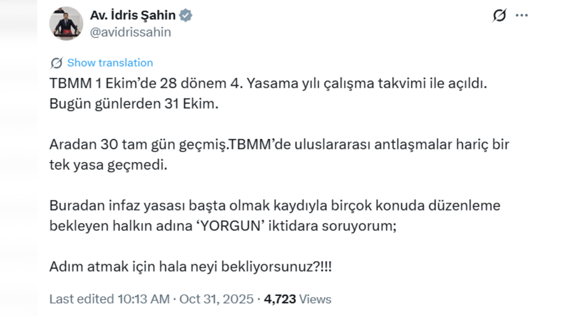Click the line Bugün günlerden 31 Ekim
Viewport: 562px width, 316px height.
[134, 103]
